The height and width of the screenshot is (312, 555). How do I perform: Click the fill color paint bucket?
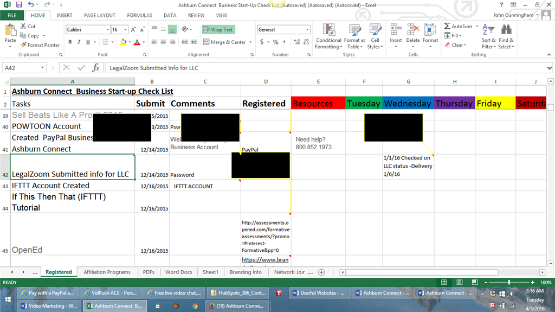123,42
